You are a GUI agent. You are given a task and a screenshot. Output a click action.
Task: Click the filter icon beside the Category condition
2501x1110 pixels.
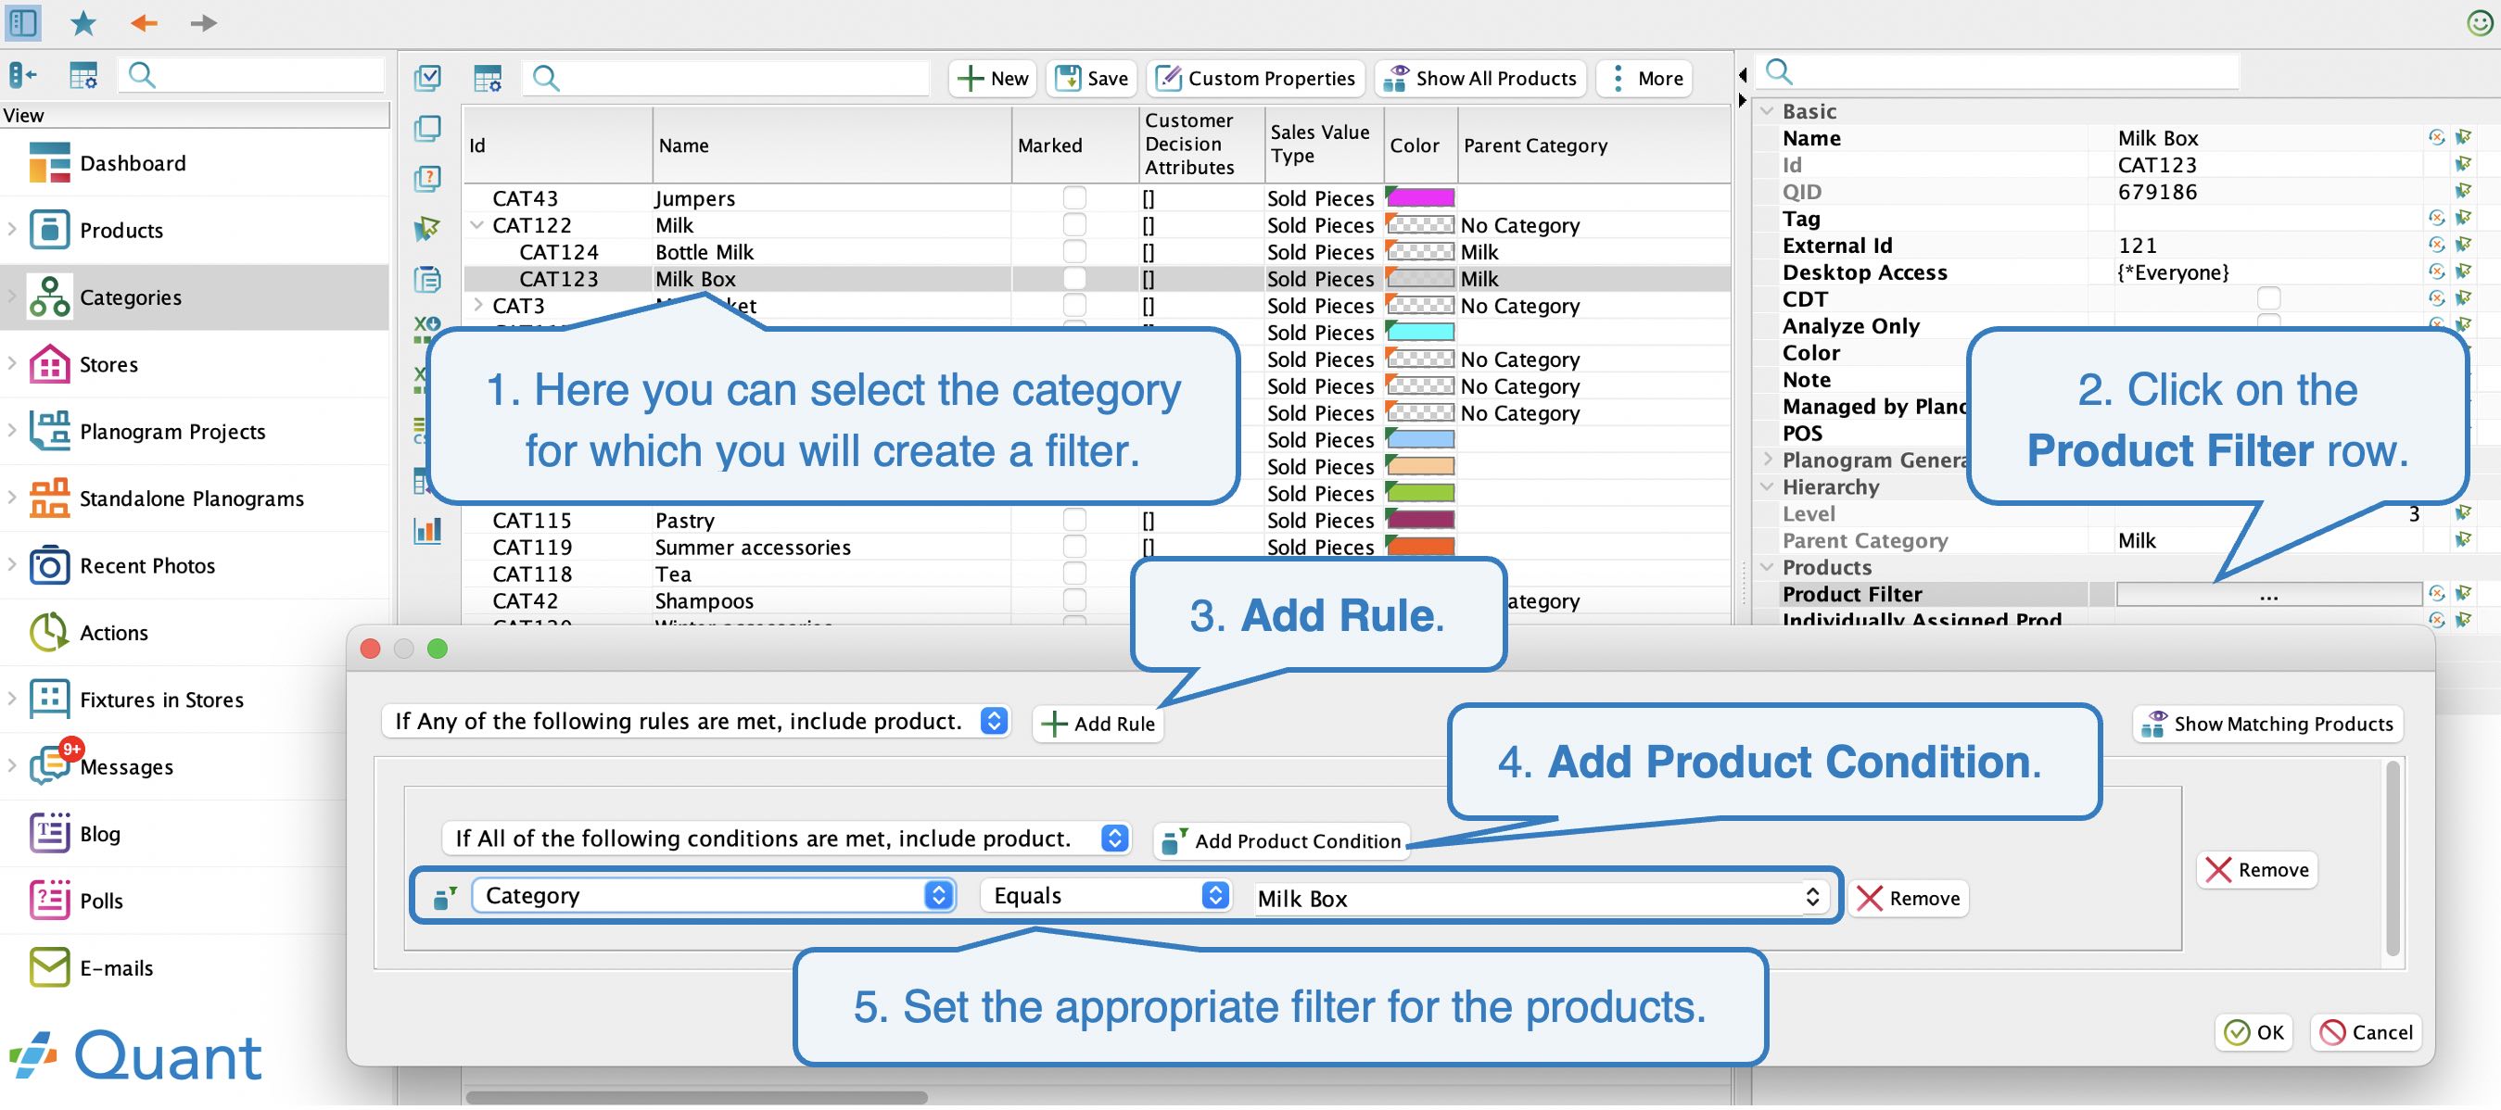coord(445,899)
